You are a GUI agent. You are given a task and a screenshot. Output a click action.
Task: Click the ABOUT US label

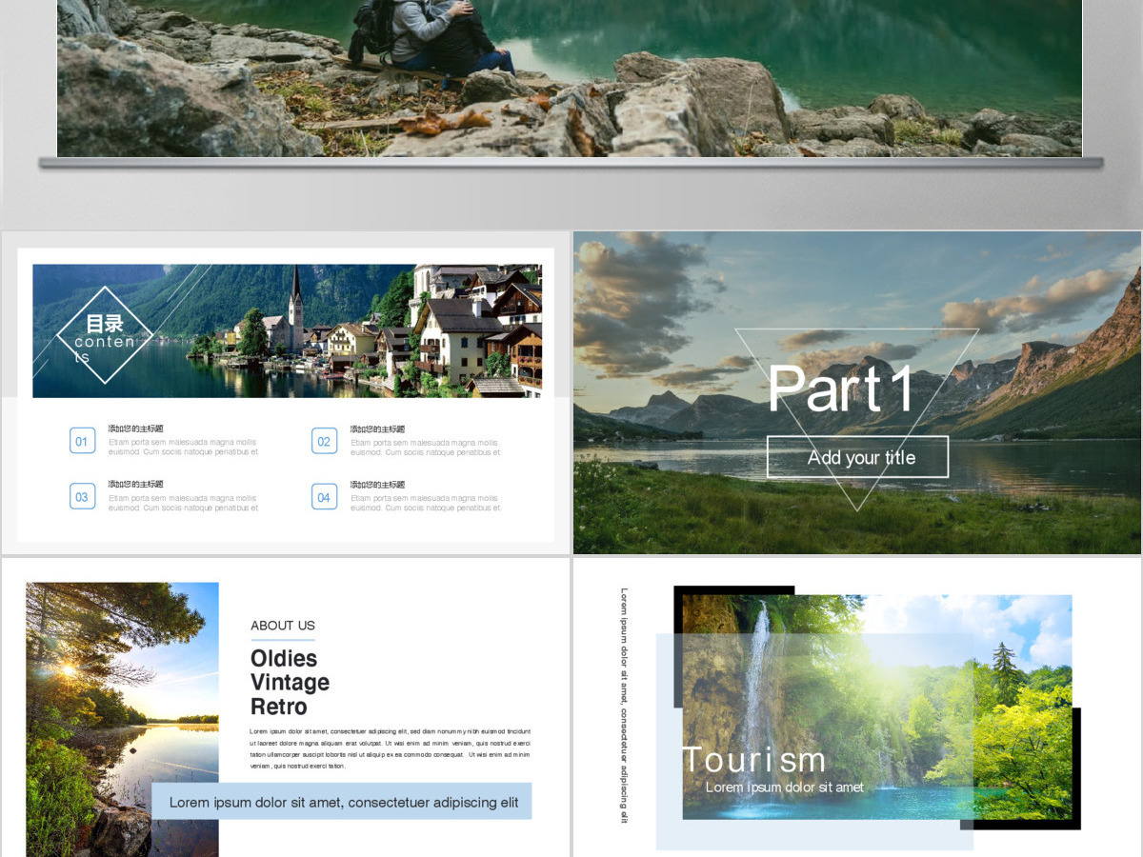pyautogui.click(x=283, y=626)
